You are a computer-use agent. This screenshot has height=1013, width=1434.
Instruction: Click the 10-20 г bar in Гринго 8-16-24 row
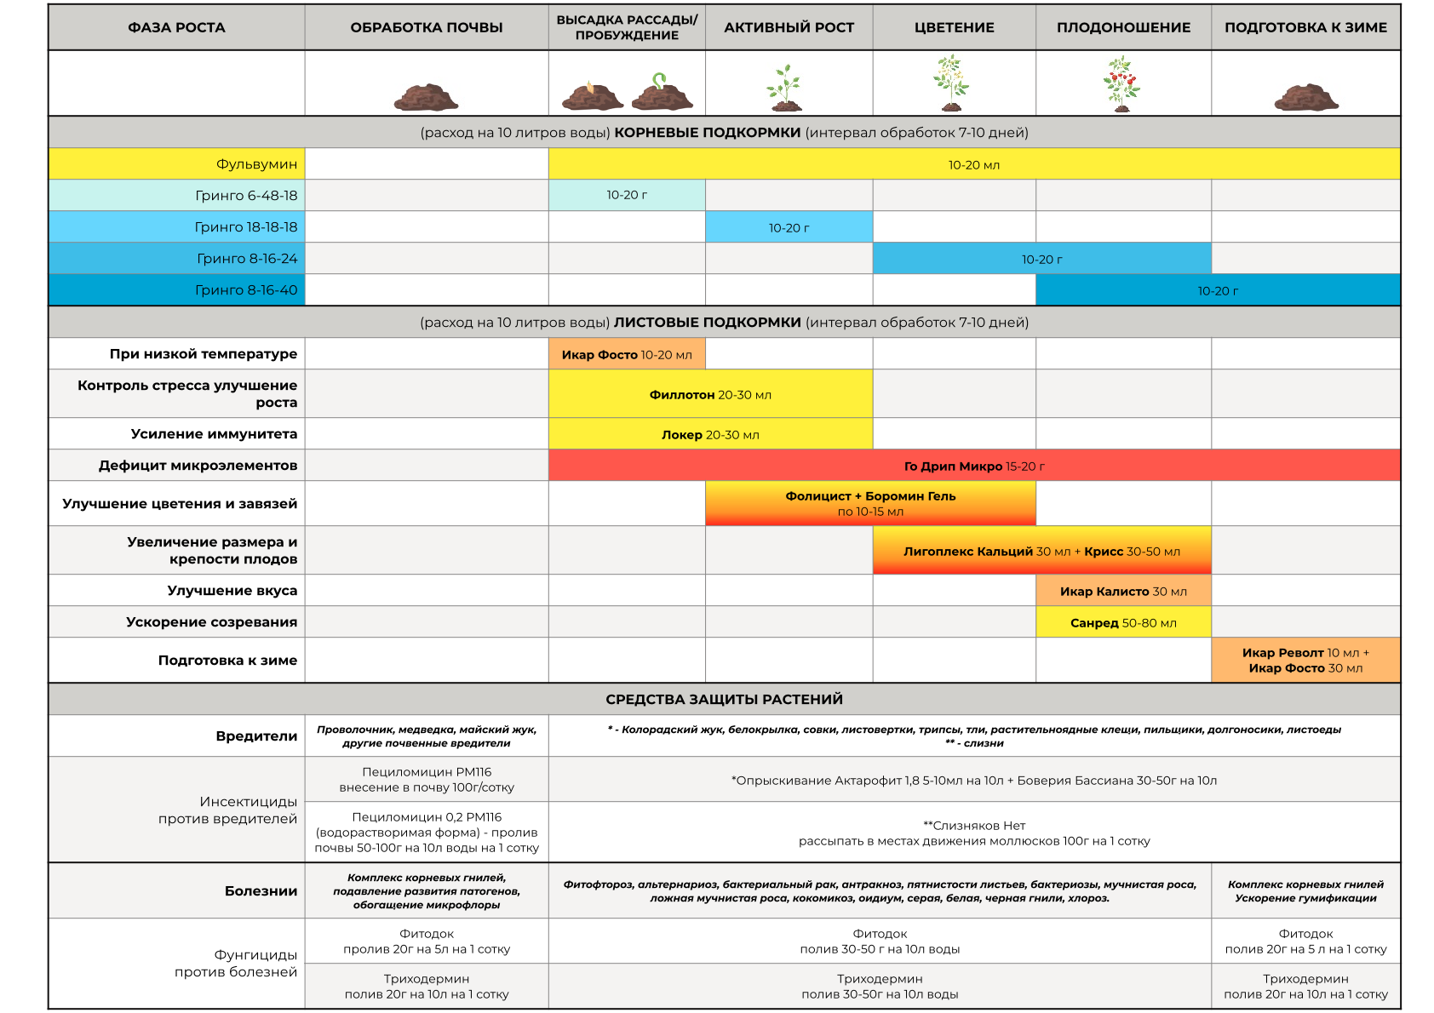point(1042,258)
